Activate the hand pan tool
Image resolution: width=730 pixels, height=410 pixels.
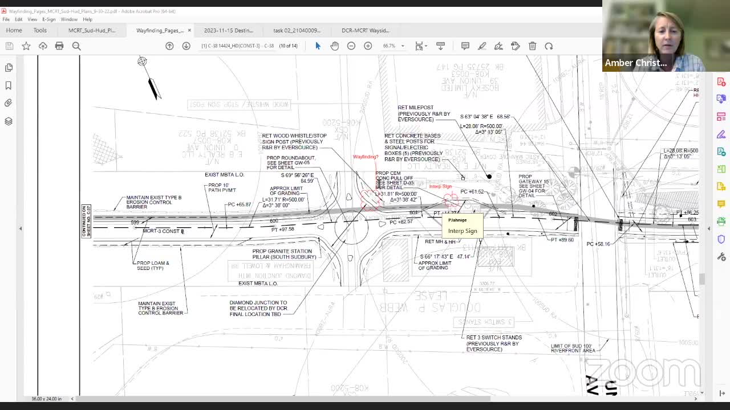point(335,46)
